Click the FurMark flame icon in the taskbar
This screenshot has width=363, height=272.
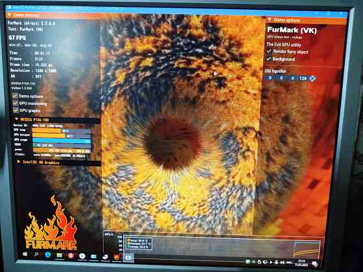click(117, 257)
